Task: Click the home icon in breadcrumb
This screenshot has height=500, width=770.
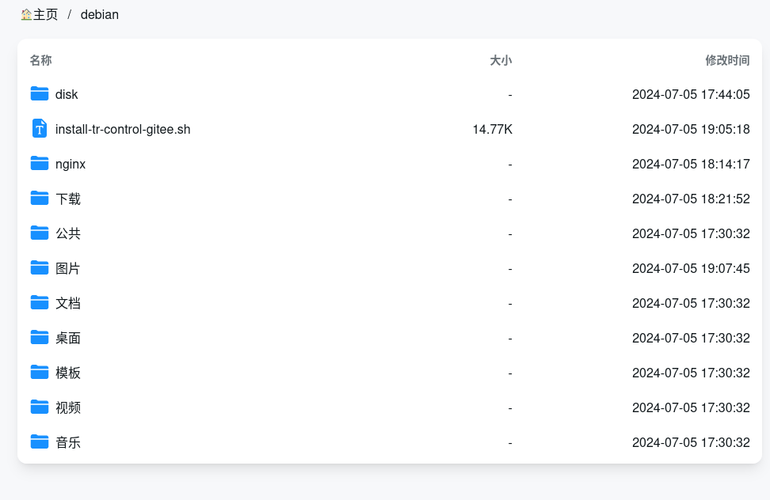Action: pos(26,14)
